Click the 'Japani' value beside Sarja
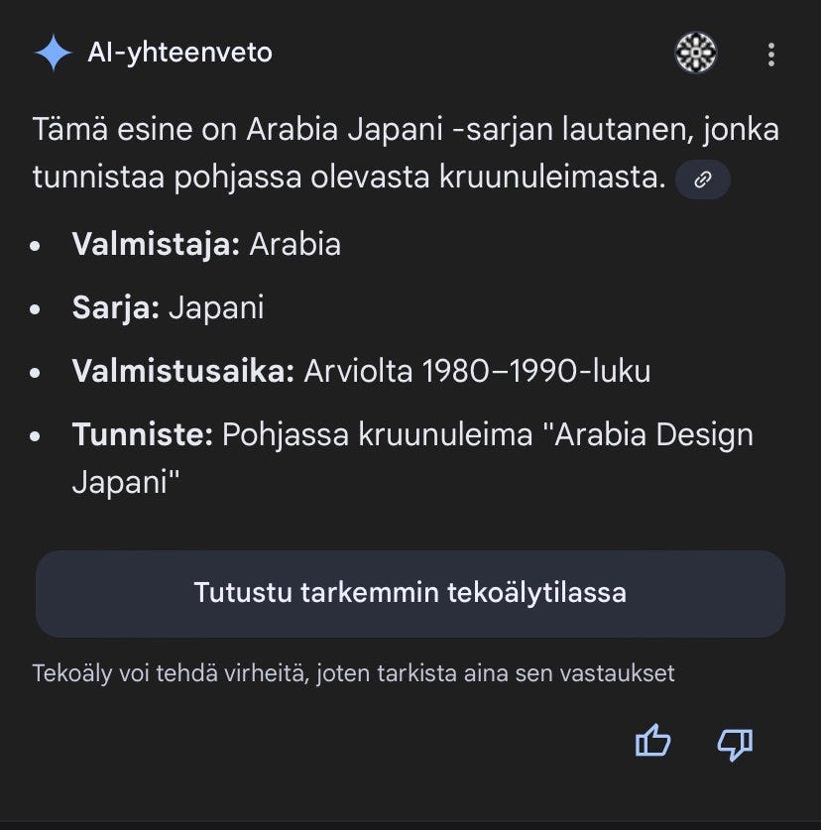Viewport: 821px width, 830px height. (x=216, y=307)
